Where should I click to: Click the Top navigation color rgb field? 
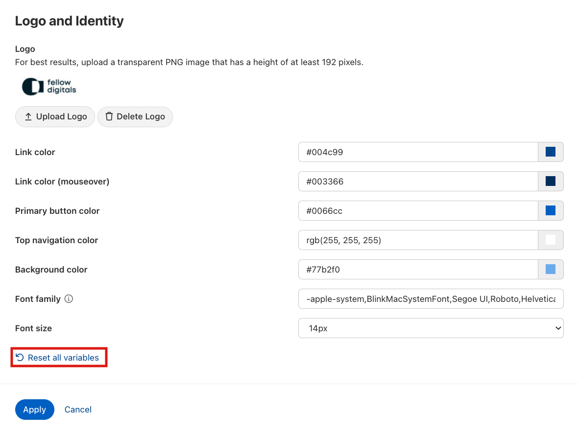(x=418, y=240)
